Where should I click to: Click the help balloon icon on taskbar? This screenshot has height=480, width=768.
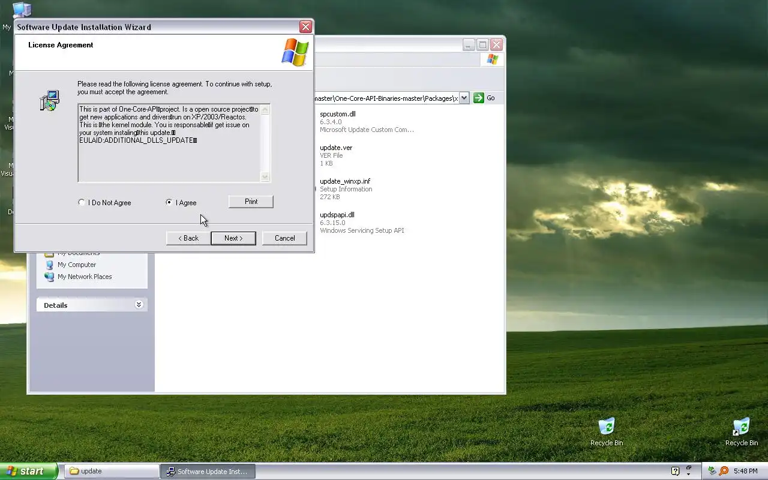[675, 471]
